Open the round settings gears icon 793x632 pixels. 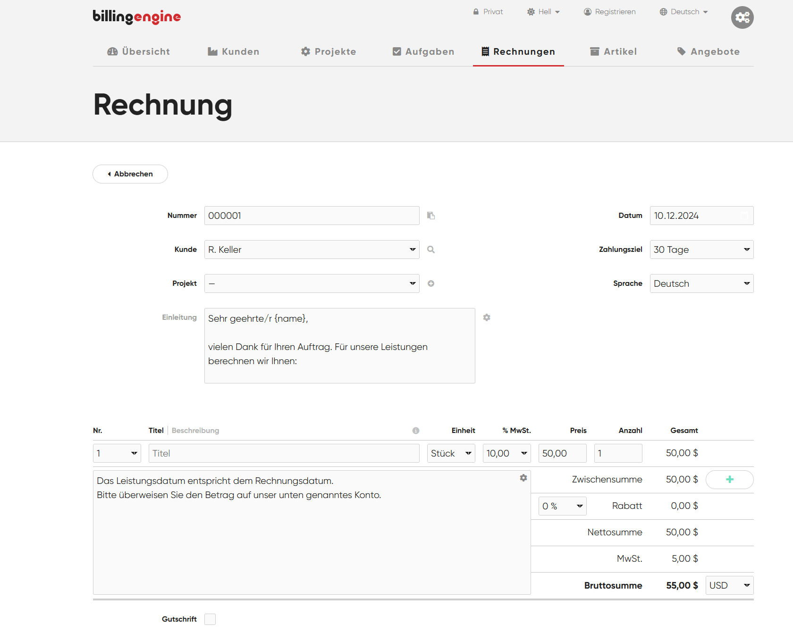pos(742,17)
